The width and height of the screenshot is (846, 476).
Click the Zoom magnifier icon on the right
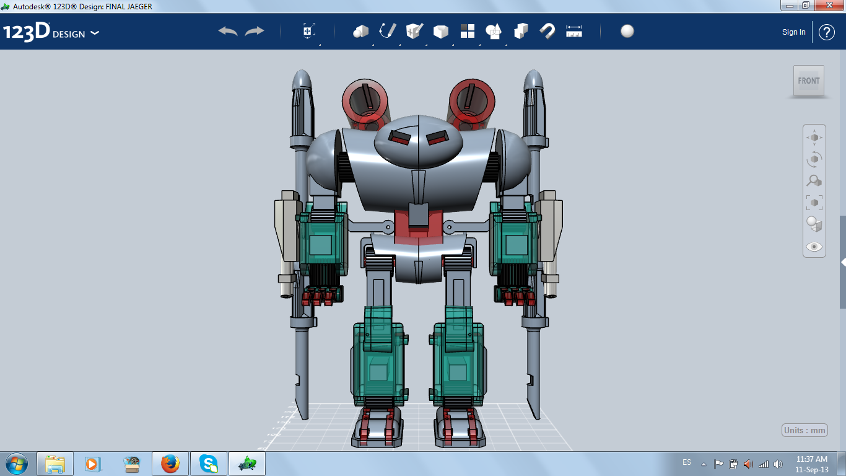814,180
